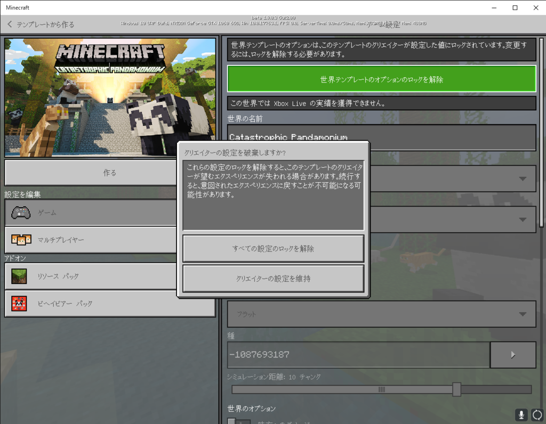Click the arrow button beside the seed field
This screenshot has height=424, width=546.
coord(513,355)
